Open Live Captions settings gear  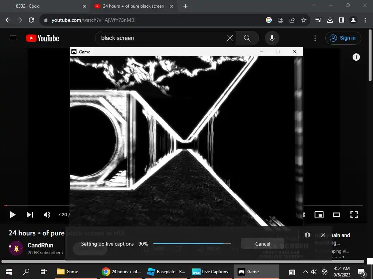pyautogui.click(x=307, y=235)
